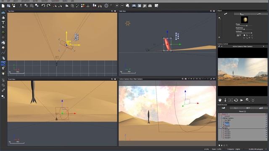Image resolution: width=269 pixels, height=151 pixels.
Task: Click the play arrow in Camera Control
Action: click(x=242, y=100)
